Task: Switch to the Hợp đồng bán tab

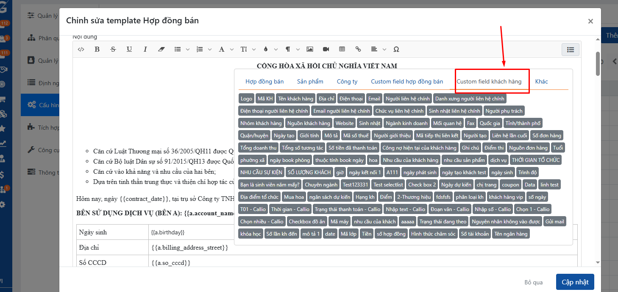Action: point(264,81)
